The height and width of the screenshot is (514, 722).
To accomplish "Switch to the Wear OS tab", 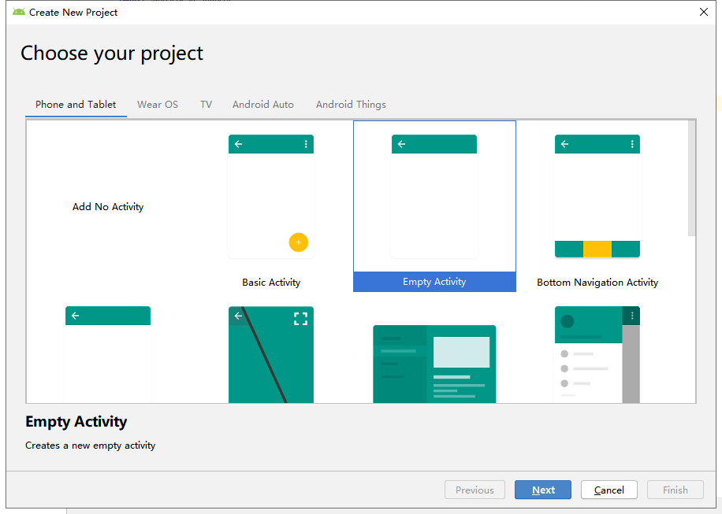I will [x=158, y=105].
